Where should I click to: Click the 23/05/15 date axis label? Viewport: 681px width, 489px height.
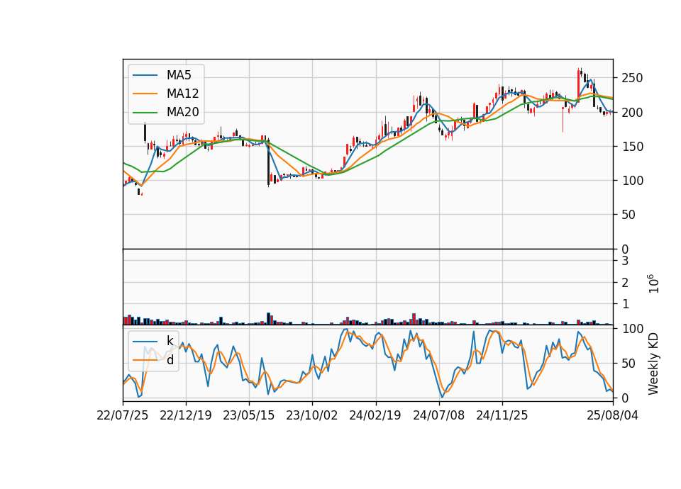pos(249,415)
